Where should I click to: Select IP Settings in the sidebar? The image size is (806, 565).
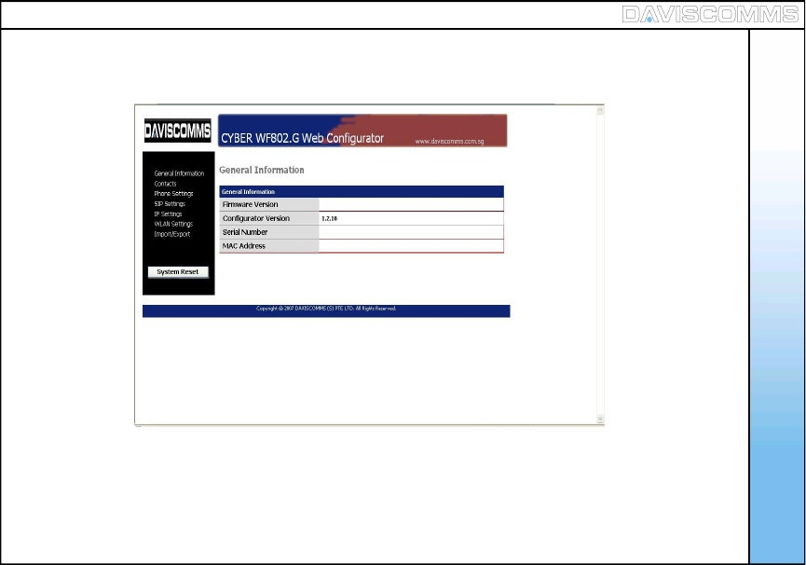click(168, 214)
